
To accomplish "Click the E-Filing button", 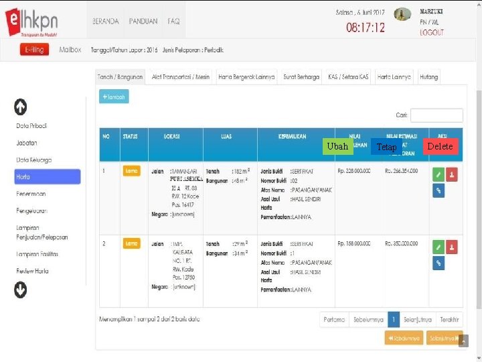I will click(34, 50).
